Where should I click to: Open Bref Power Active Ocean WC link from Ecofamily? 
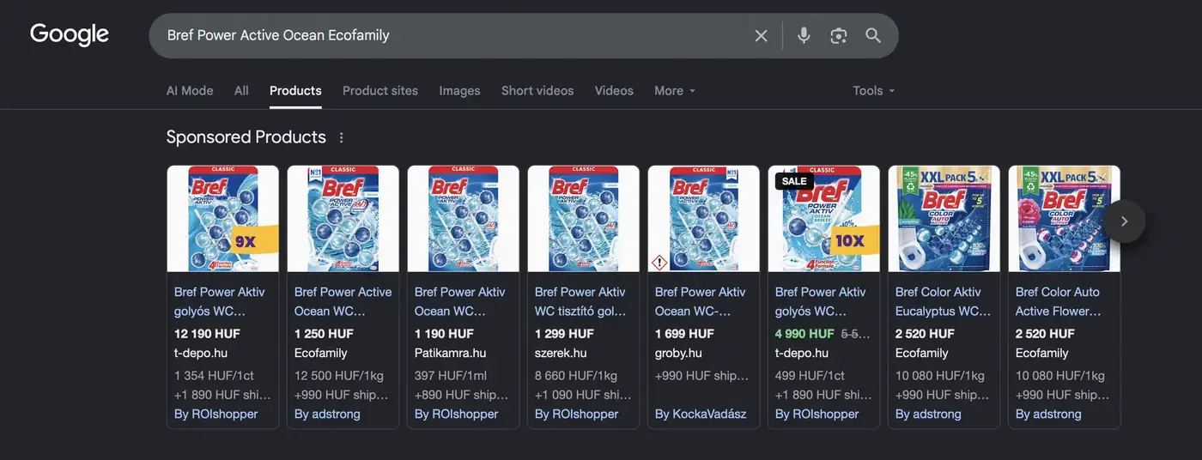coord(343,301)
